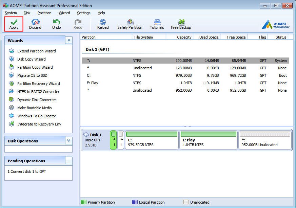Viewport: 296px width, 208px height.
Task: Launch Free Backup tool
Action: 181,24
